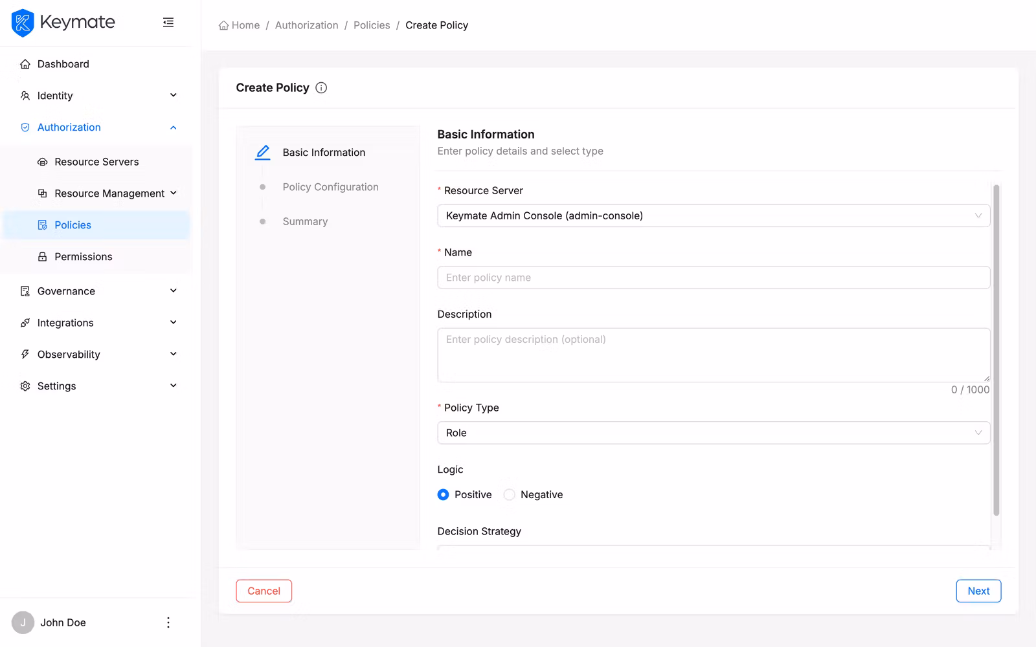Open the Resource Server dropdown
1036x647 pixels.
tap(714, 215)
